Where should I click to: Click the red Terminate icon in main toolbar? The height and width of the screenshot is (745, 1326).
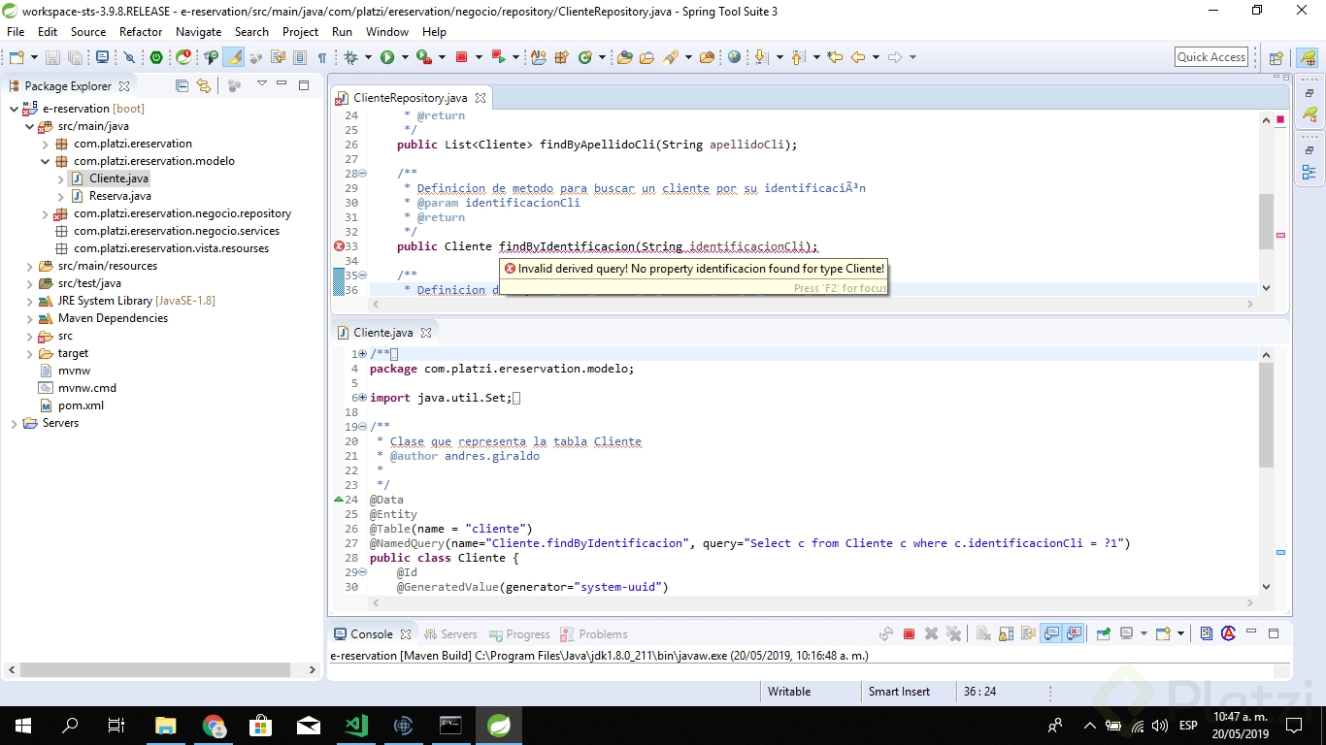pos(462,57)
